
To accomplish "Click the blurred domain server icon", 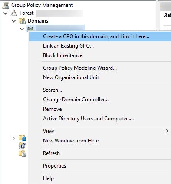I will (x=30, y=28).
